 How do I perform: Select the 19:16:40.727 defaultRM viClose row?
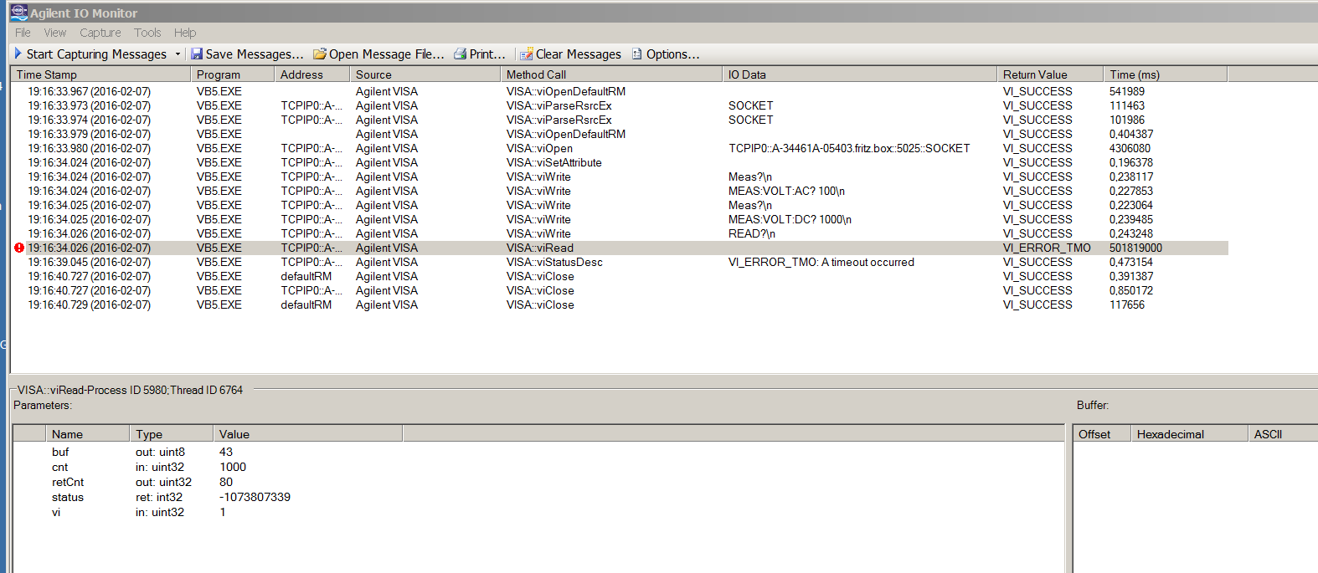(620, 276)
